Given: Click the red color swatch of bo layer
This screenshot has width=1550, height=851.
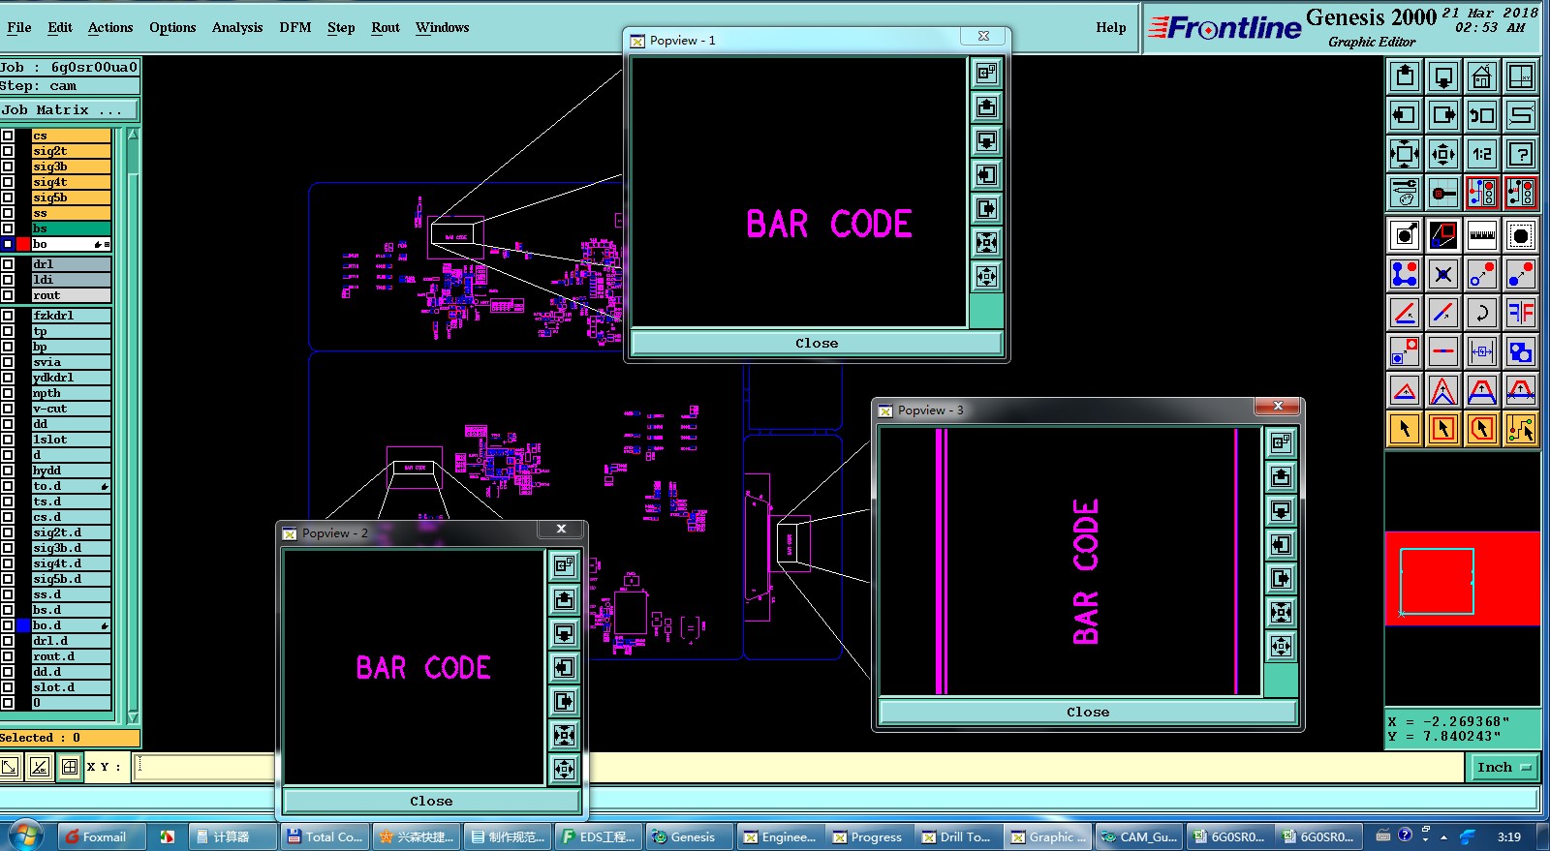Looking at the screenshot, I should (23, 244).
